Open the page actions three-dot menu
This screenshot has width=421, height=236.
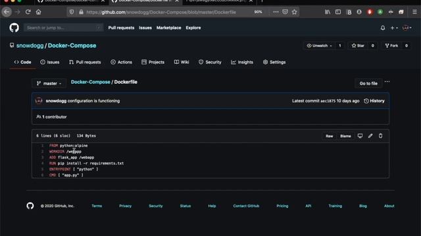pos(276,12)
